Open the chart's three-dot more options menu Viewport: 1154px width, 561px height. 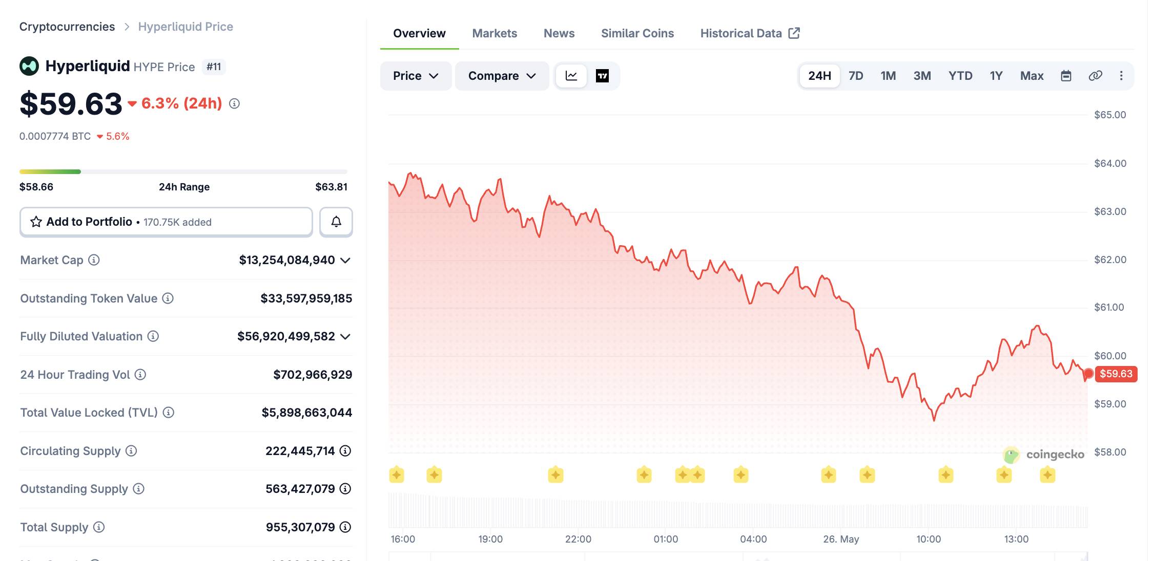[1121, 76]
